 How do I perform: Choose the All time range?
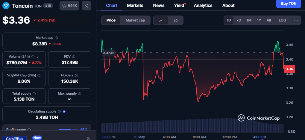(x=268, y=20)
